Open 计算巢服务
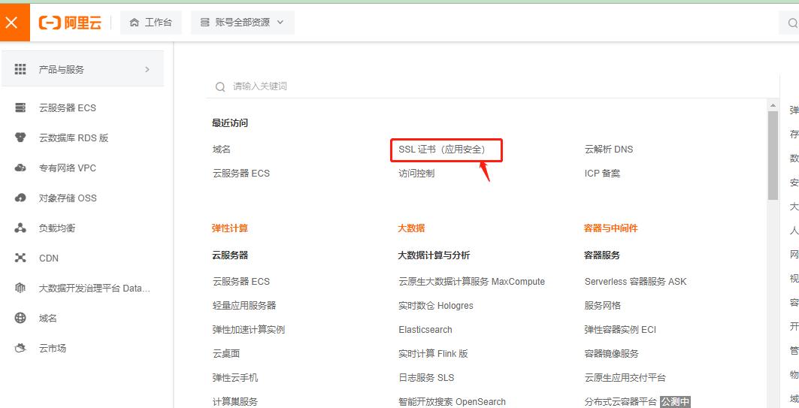Image resolution: width=799 pixels, height=408 pixels. point(235,402)
